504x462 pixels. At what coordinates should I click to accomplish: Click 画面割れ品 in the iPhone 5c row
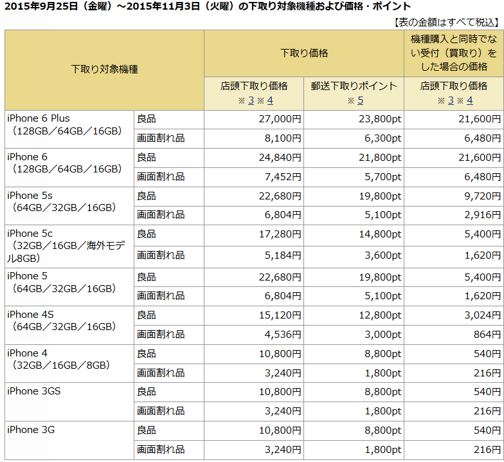[161, 255]
